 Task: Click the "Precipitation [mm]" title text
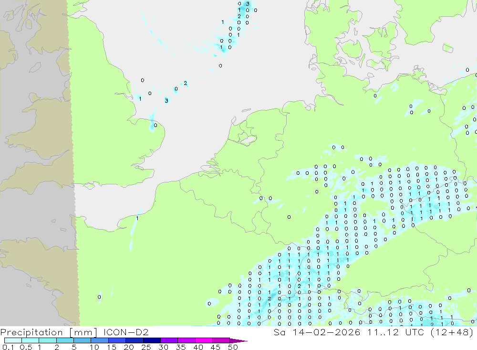pyautogui.click(x=49, y=332)
